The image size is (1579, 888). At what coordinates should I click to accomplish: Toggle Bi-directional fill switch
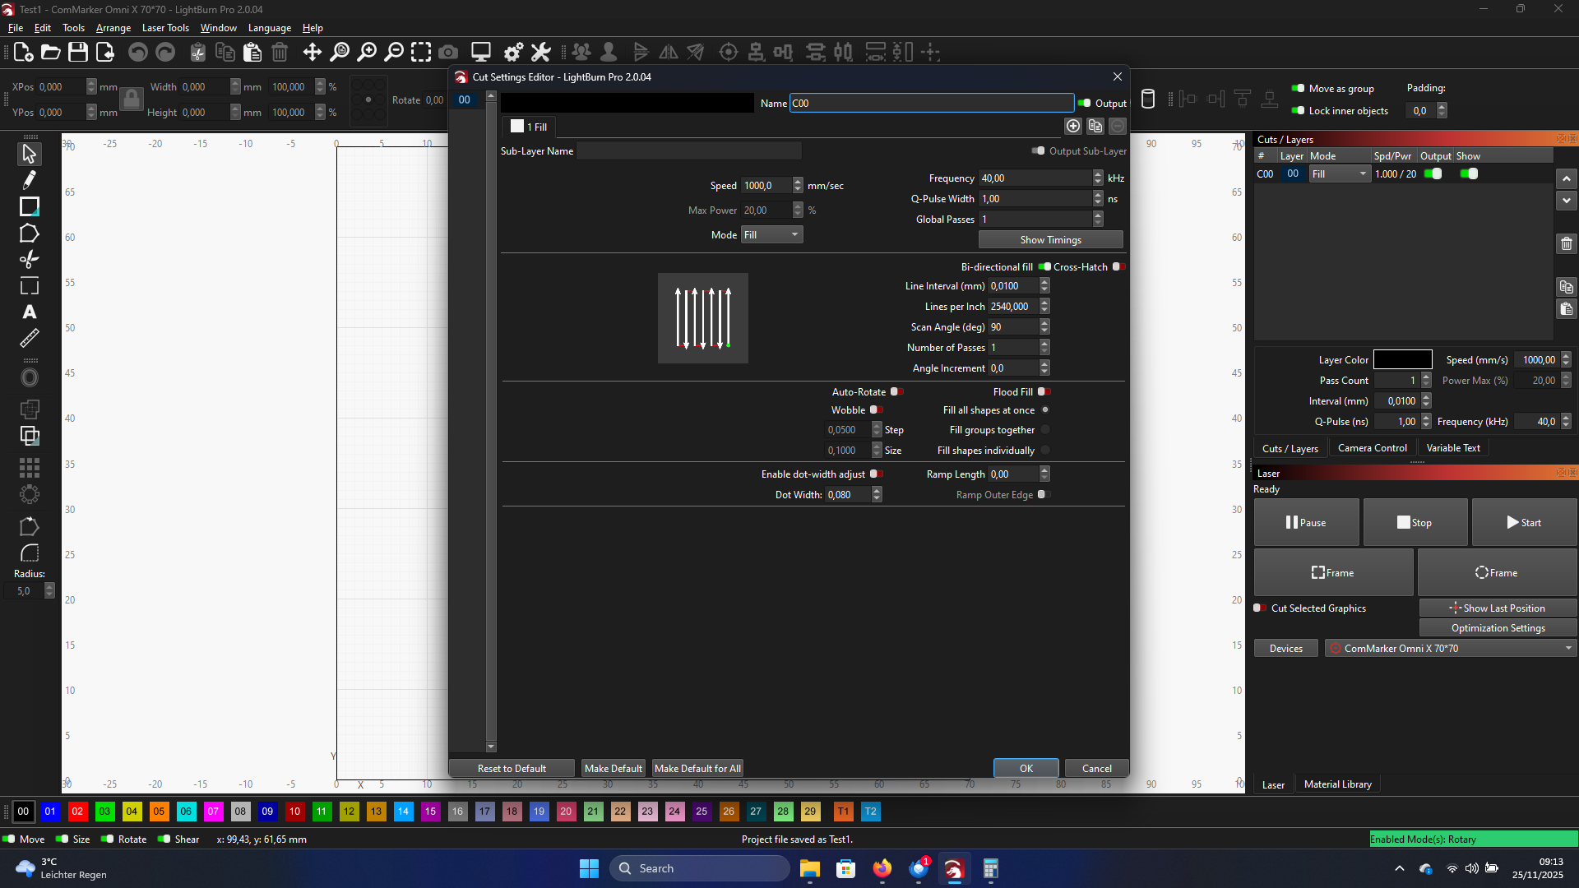click(1044, 266)
